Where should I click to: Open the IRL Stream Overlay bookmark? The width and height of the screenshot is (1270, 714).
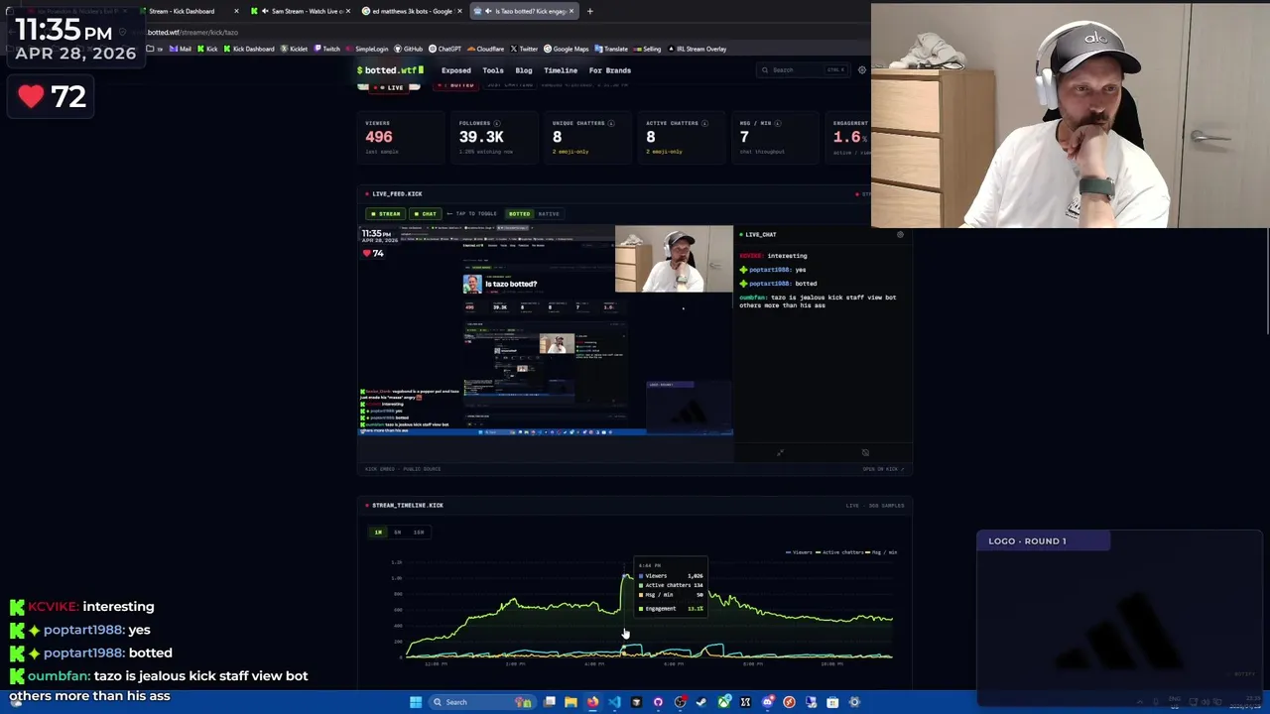tap(698, 49)
